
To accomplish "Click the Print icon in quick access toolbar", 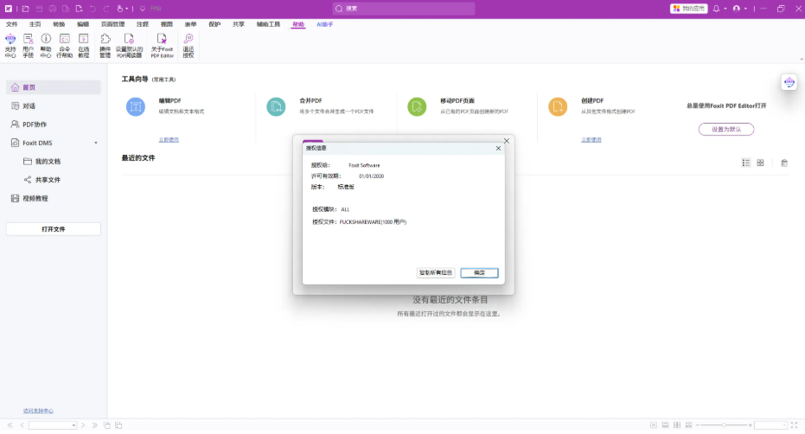I will coord(53,9).
